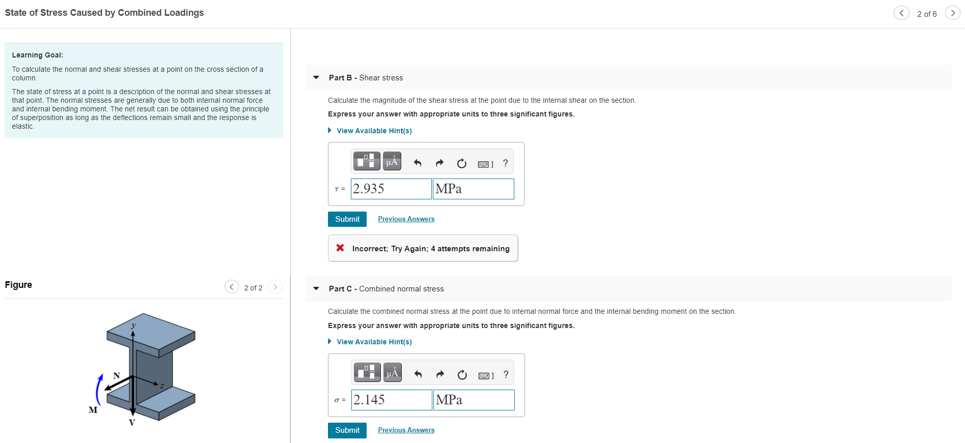
Task: Go to the next problem (page 3 of 6)
Action: point(952,13)
